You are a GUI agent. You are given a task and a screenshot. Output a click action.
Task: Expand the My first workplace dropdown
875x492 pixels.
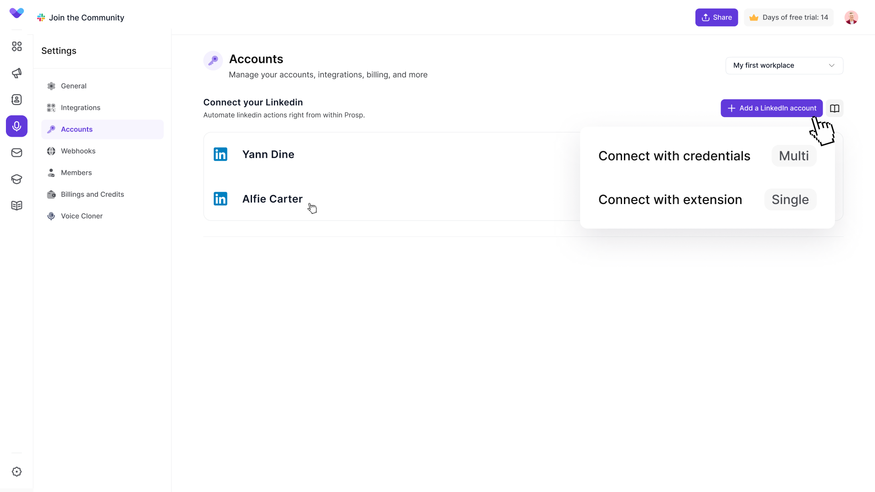[784, 66]
